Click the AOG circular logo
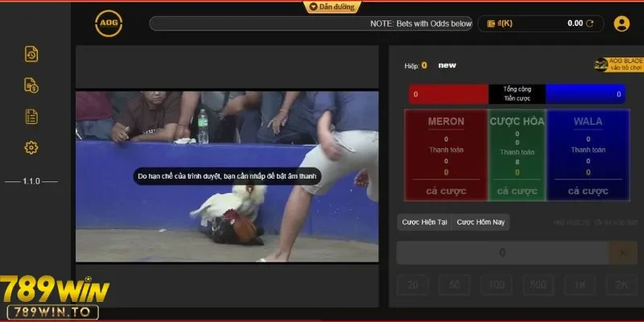The height and width of the screenshot is (322, 644). point(109,23)
